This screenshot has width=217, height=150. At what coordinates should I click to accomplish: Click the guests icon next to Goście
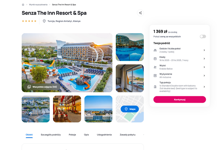tap(155, 50)
